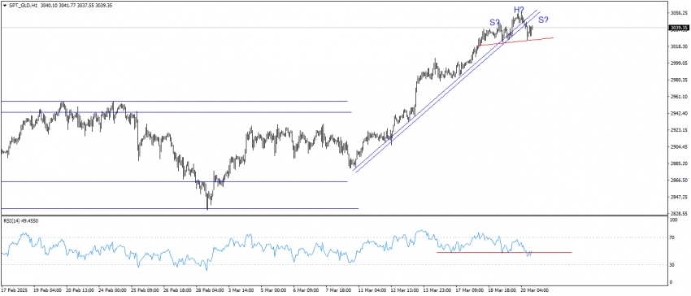
Task: Click the 2828.55 price scale label
Action: 678,214
